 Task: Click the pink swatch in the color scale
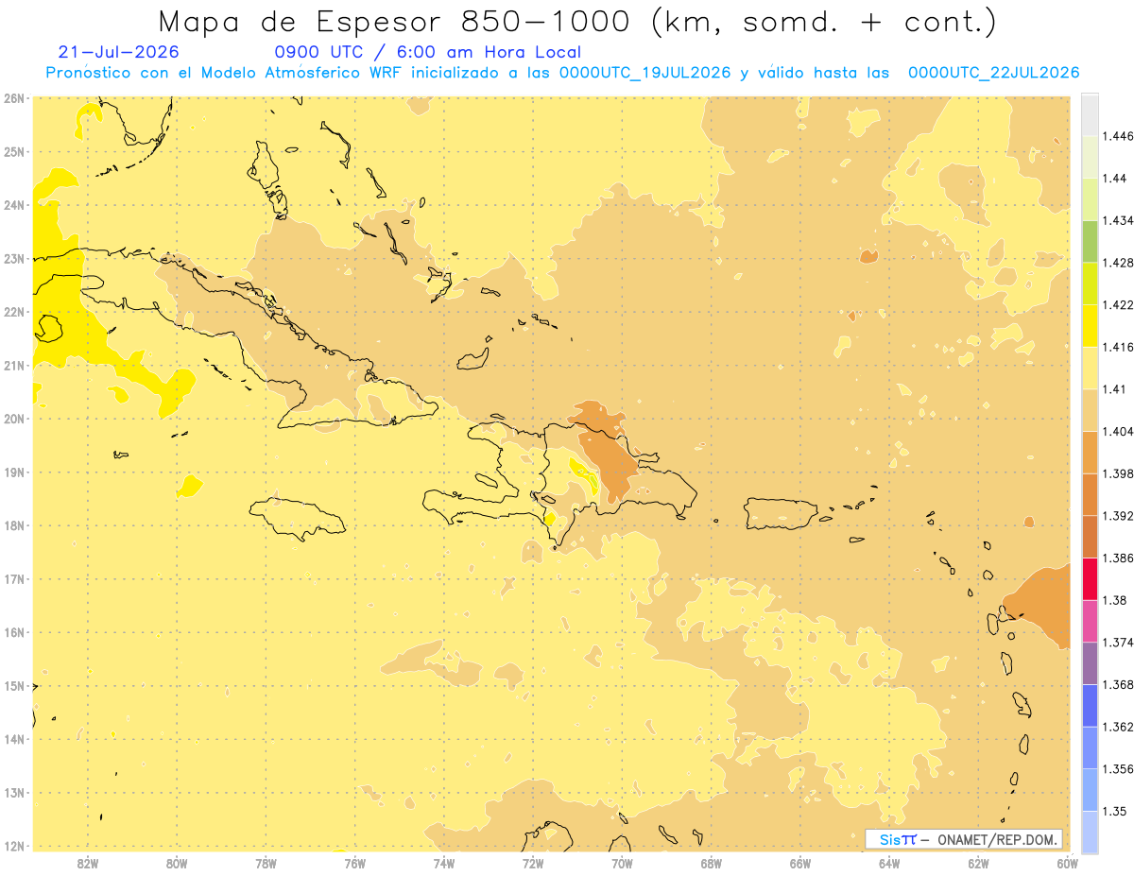1090,621
